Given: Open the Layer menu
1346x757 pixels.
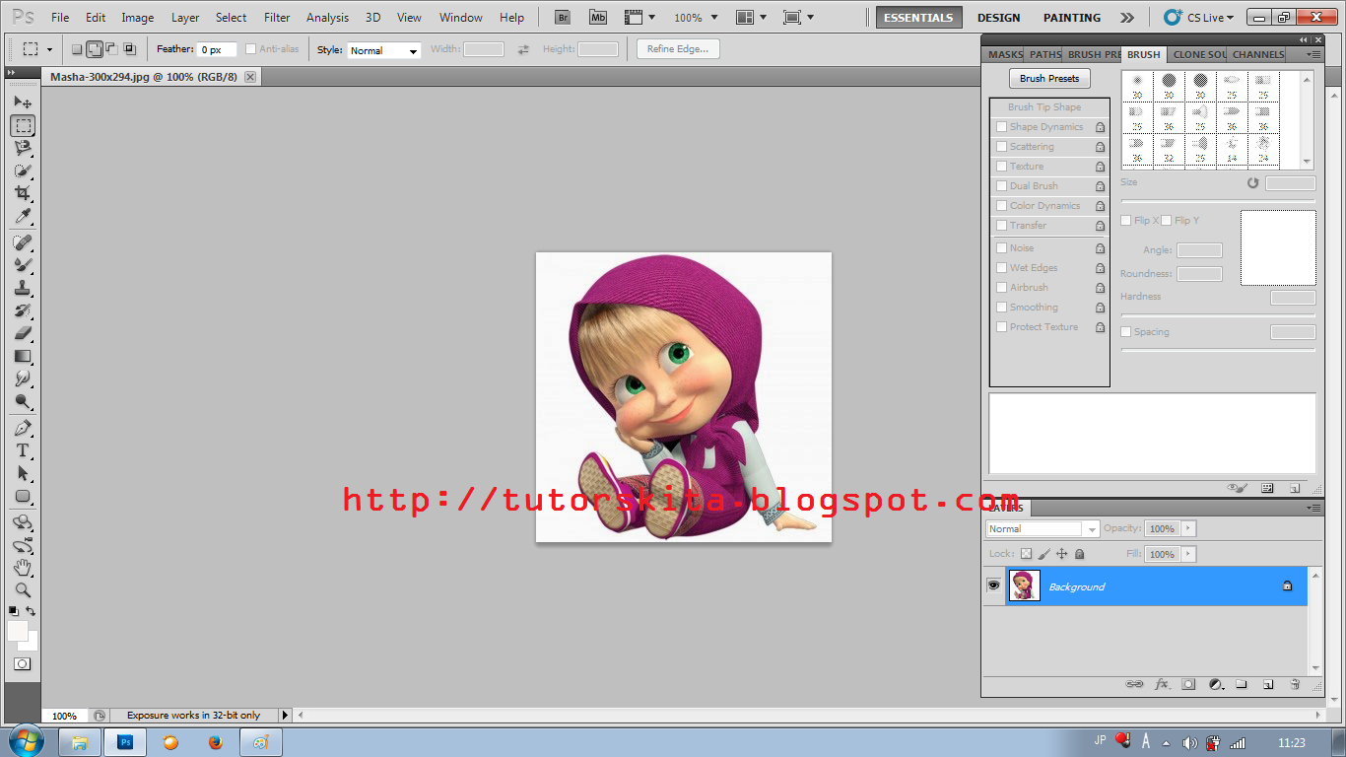Looking at the screenshot, I should 185,18.
